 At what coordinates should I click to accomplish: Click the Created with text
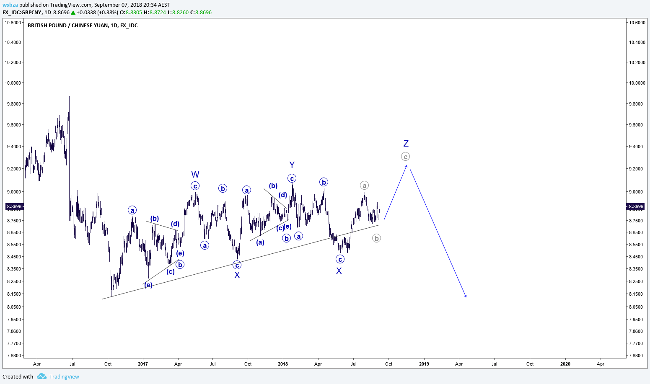[x=18, y=376]
